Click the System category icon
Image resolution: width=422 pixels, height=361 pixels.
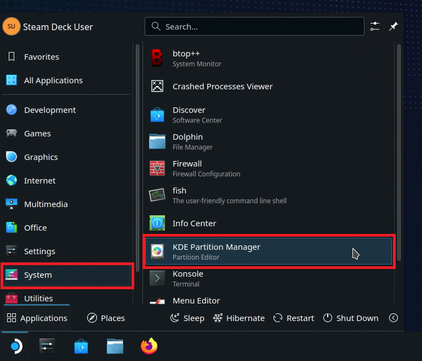12,274
